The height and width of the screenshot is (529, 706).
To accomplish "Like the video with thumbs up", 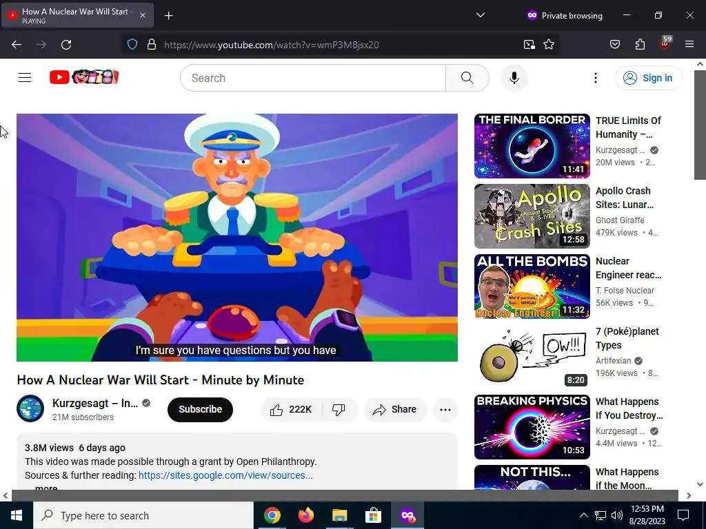I will point(291,409).
